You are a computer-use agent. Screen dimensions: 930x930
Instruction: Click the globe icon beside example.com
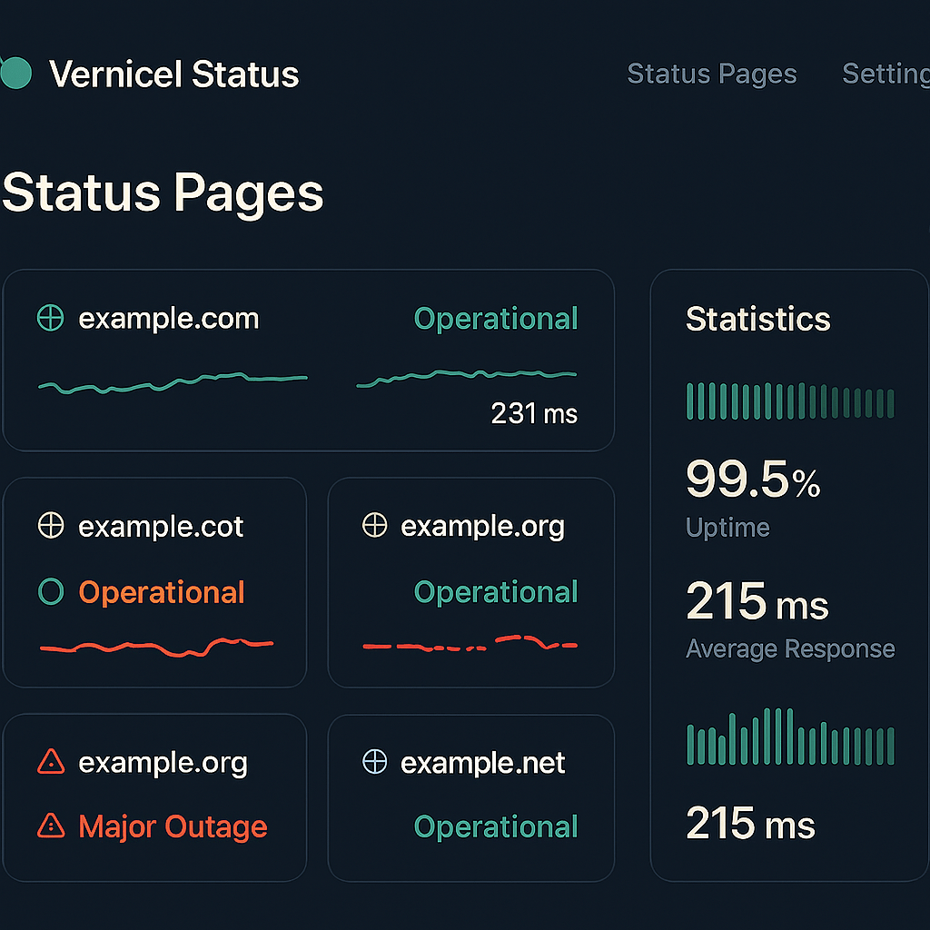tap(51, 318)
